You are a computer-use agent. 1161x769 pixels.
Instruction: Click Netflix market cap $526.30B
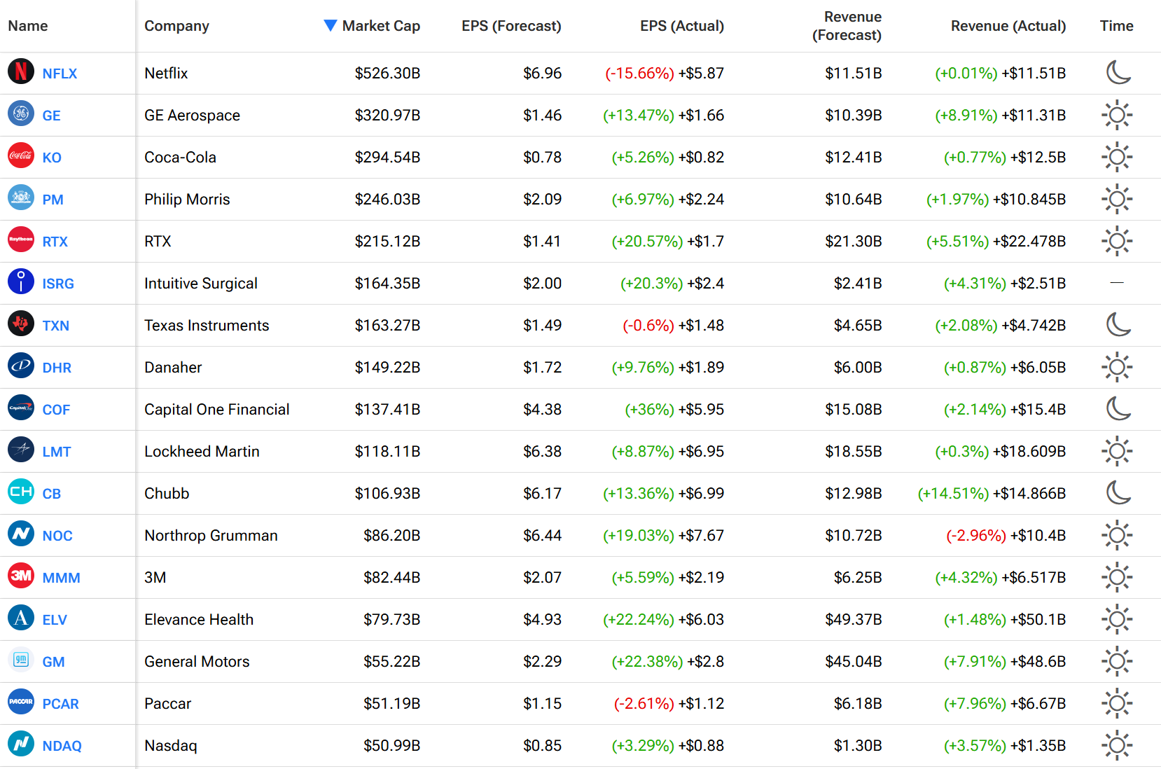click(387, 74)
